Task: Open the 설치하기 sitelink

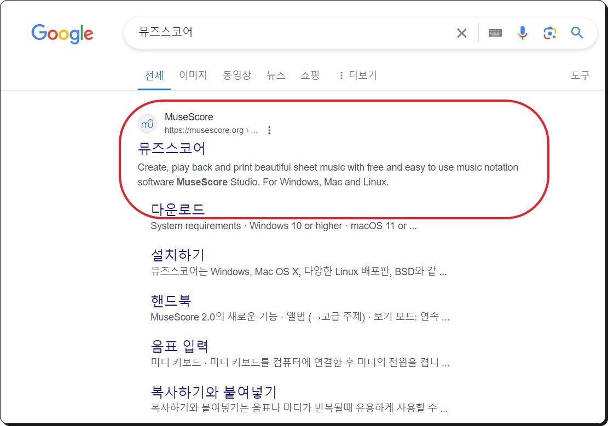Action: point(178,255)
